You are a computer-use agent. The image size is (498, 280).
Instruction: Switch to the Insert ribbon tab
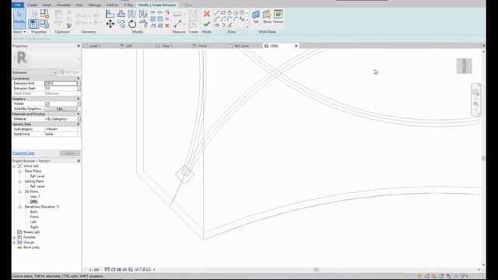pyautogui.click(x=47, y=5)
